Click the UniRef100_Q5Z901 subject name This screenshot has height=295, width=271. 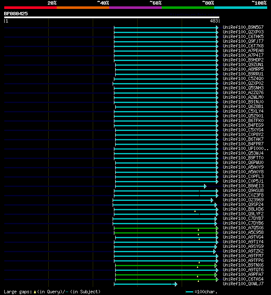243,116
